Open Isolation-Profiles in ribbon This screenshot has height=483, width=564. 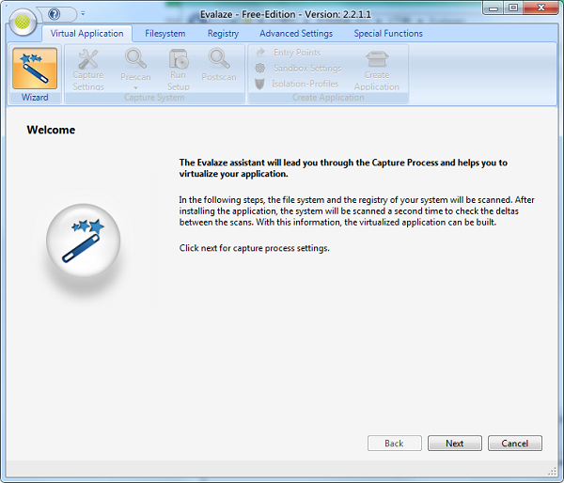click(x=297, y=84)
